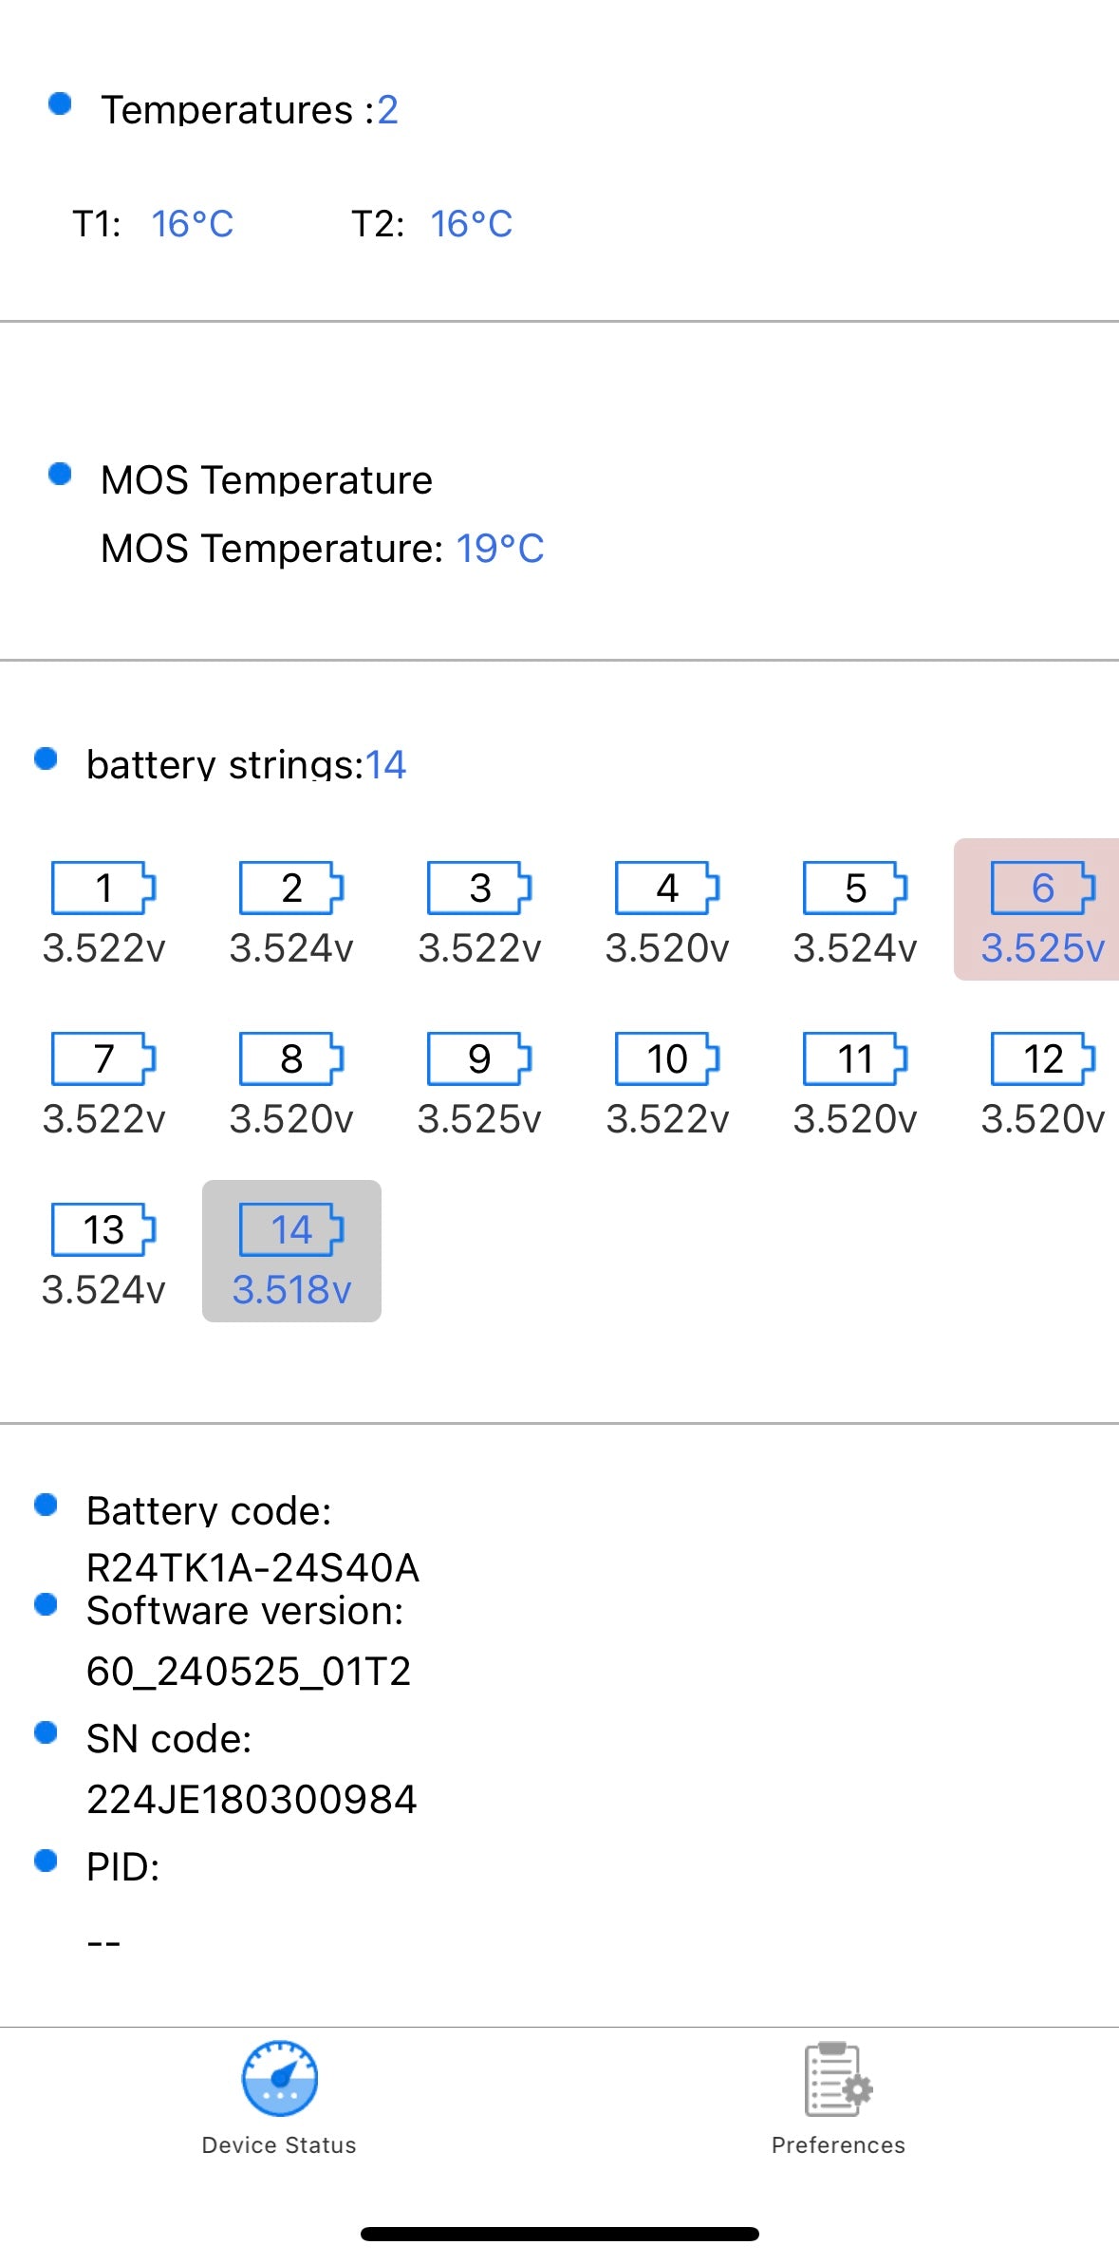Screen dimensions: 1119x2264
Task: Tap the Preferences clipboard icon
Action: tap(836, 2079)
